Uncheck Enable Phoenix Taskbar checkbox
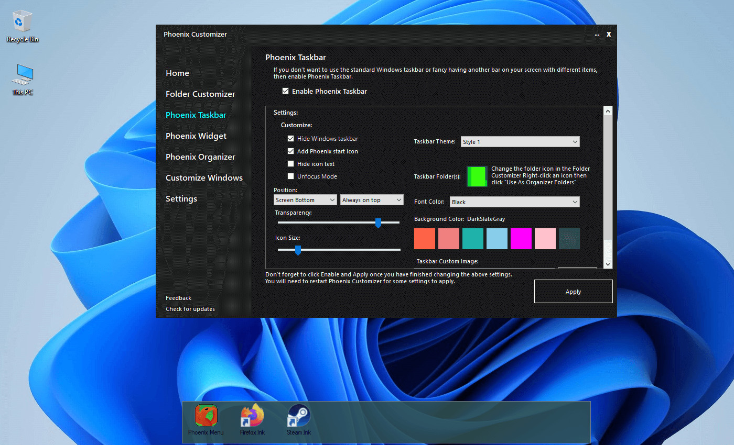This screenshot has height=445, width=734. (286, 91)
